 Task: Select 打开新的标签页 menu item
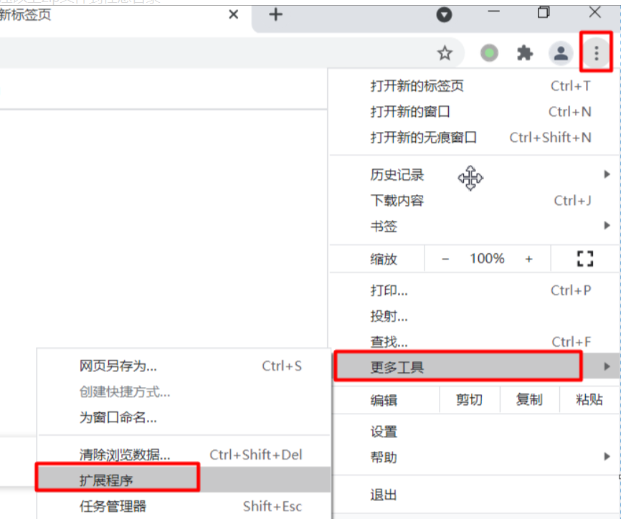click(x=475, y=86)
